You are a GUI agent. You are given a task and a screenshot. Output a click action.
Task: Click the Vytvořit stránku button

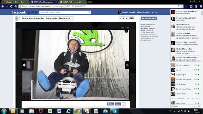click(149, 18)
